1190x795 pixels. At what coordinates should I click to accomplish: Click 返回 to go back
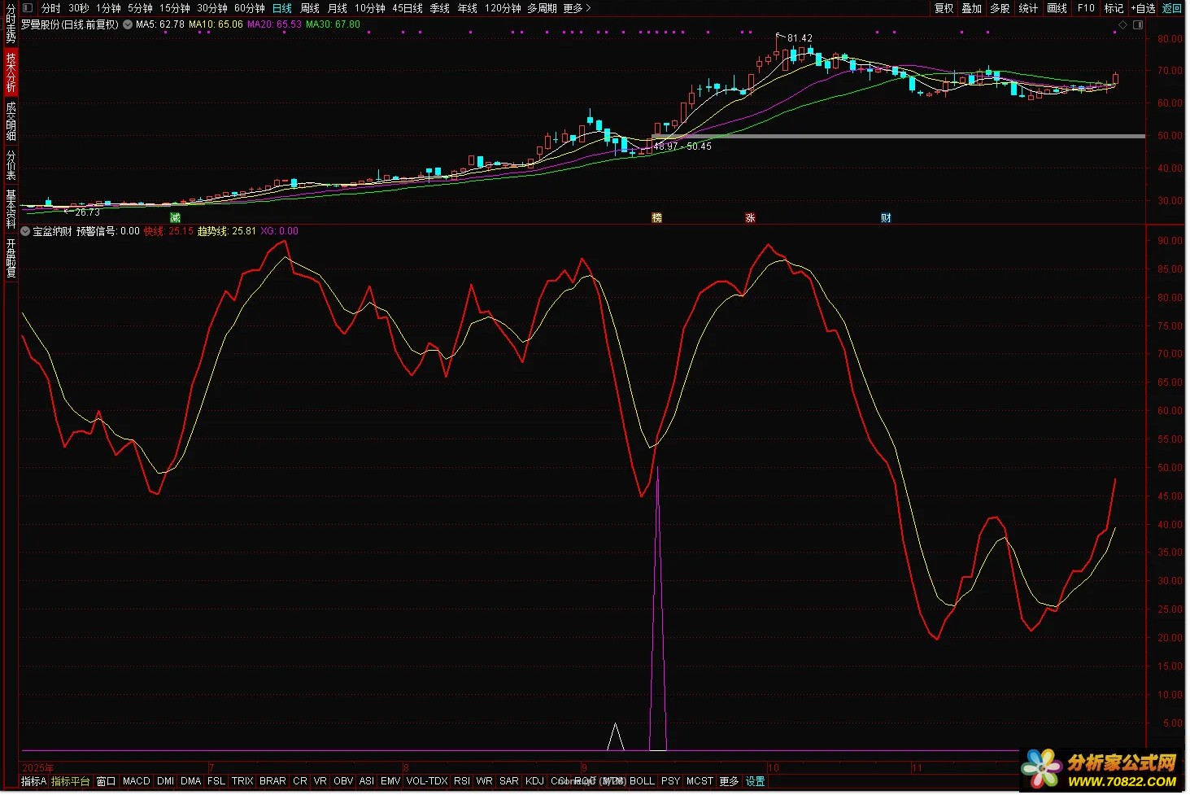[x=1172, y=8]
